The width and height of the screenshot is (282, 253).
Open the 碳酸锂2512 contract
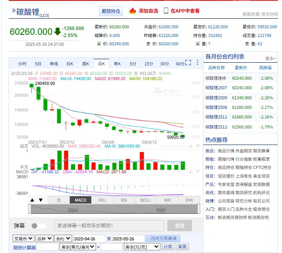[x=216, y=127]
